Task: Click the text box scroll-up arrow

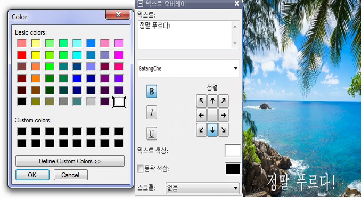Action: [235, 27]
